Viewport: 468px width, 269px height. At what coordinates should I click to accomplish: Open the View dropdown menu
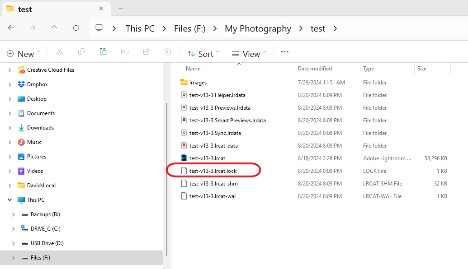pyautogui.click(x=249, y=54)
